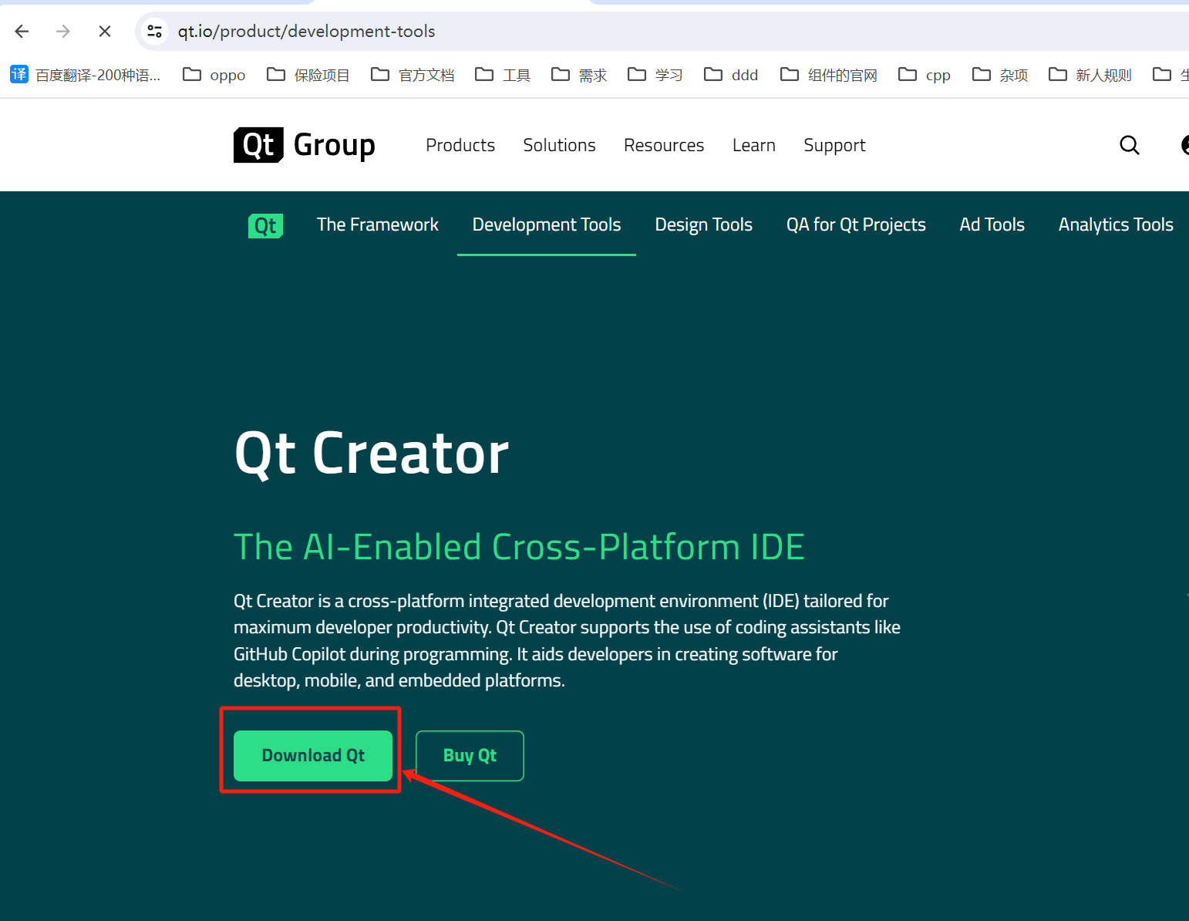Open the Products menu
The height and width of the screenshot is (921, 1189).
(x=460, y=145)
